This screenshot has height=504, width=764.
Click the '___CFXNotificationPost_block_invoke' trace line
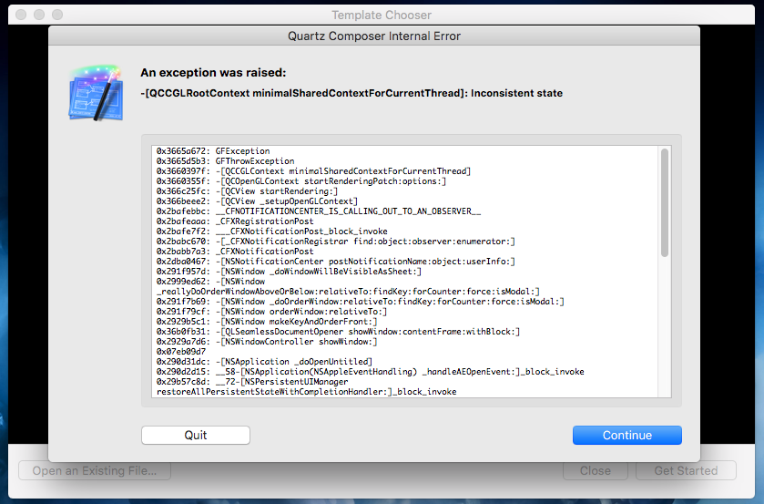[x=272, y=231]
